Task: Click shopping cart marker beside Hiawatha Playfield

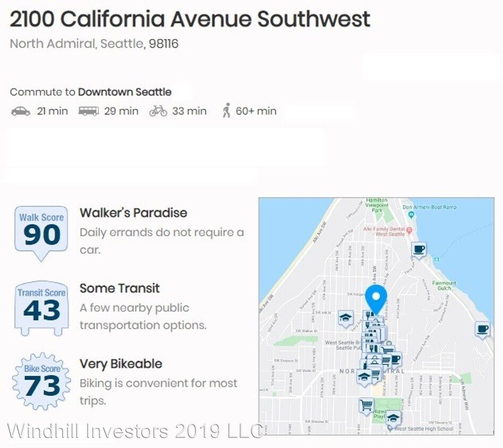Action: point(366,406)
